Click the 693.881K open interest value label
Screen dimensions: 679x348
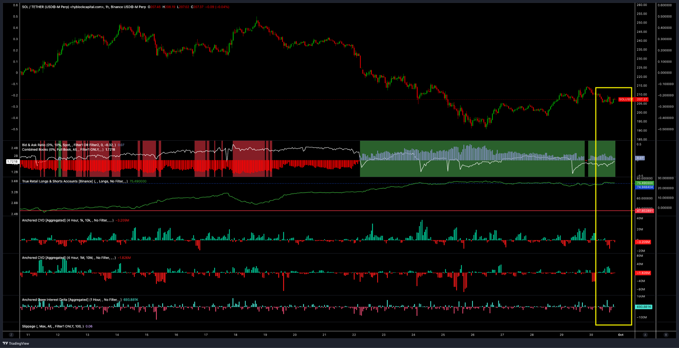[644, 307]
